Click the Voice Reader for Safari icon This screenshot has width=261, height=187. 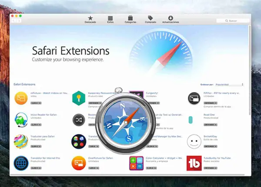21,120
